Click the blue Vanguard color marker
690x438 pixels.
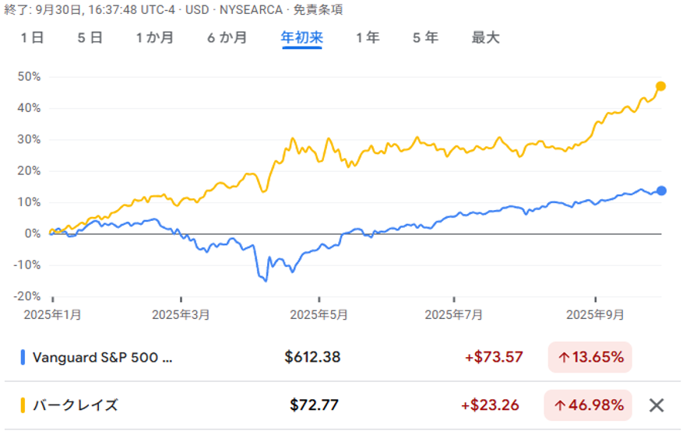pos(23,357)
